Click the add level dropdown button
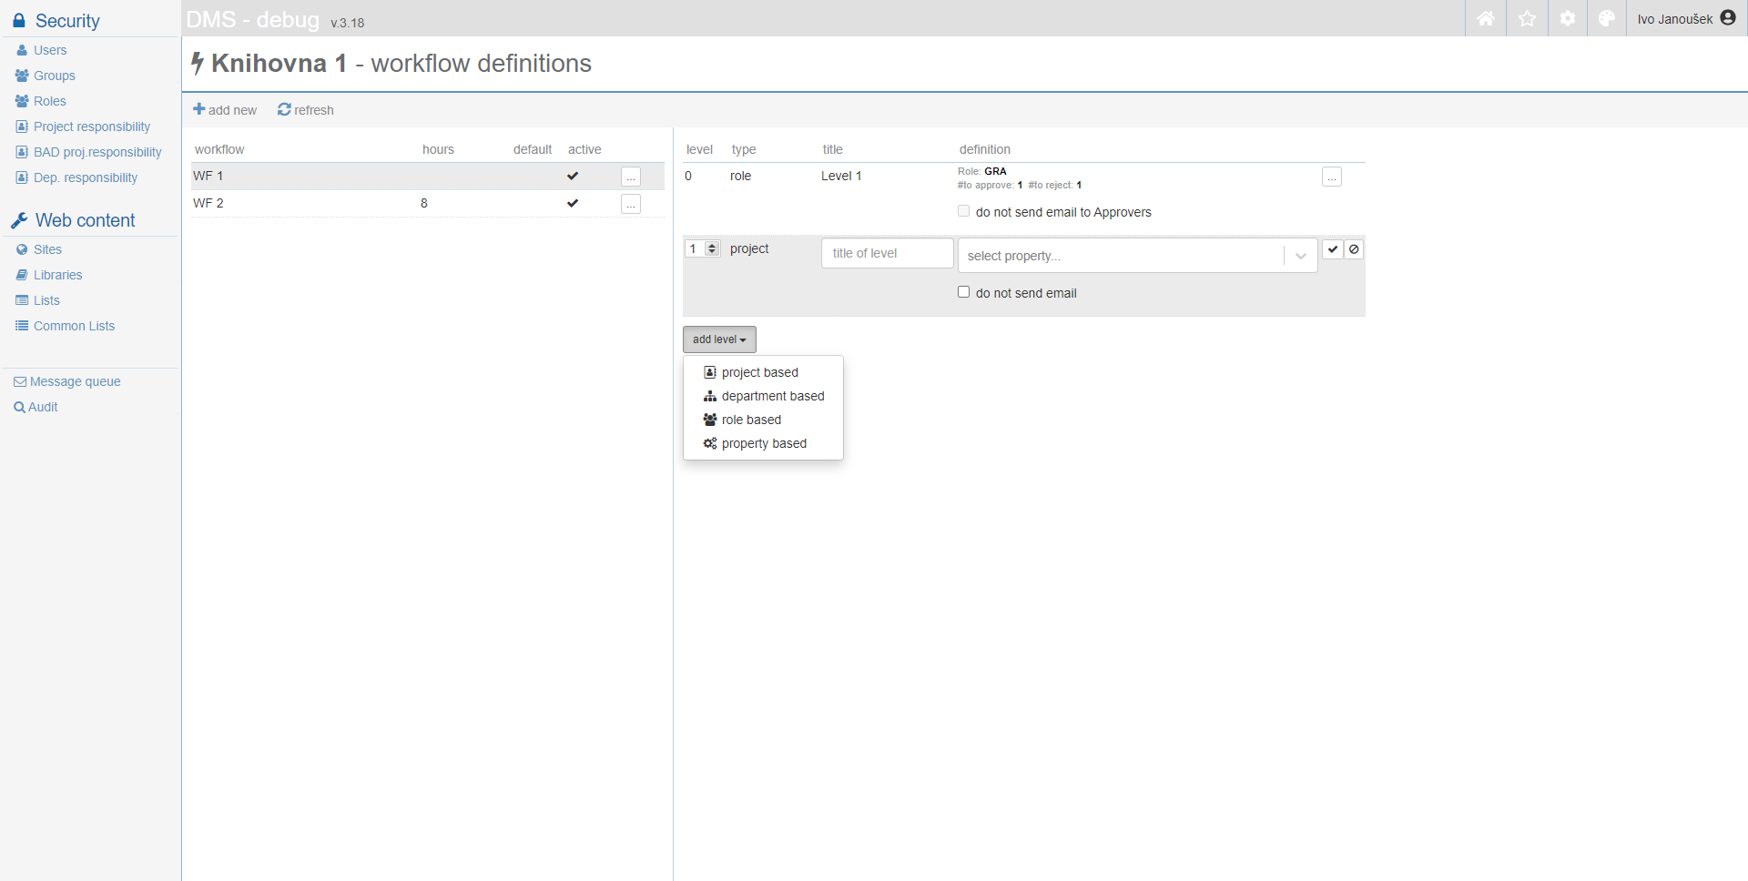Screen dimensions: 1748x881 (x=719, y=339)
